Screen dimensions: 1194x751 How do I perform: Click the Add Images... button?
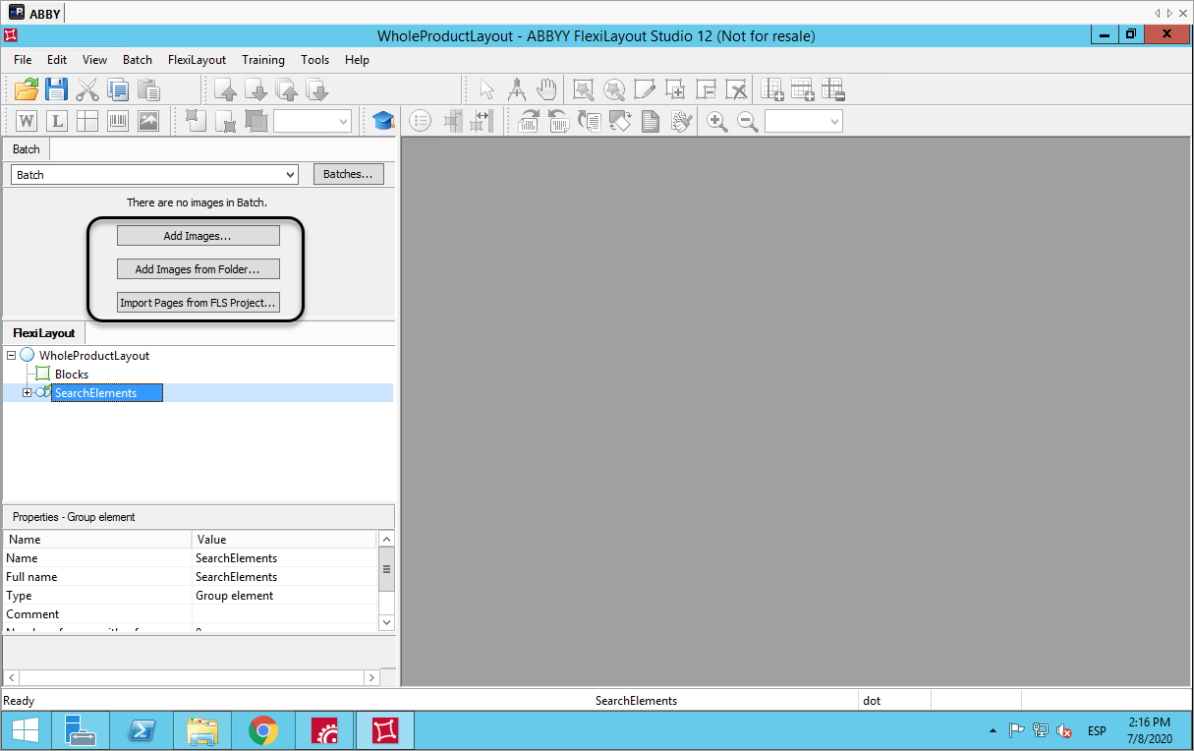(x=199, y=236)
